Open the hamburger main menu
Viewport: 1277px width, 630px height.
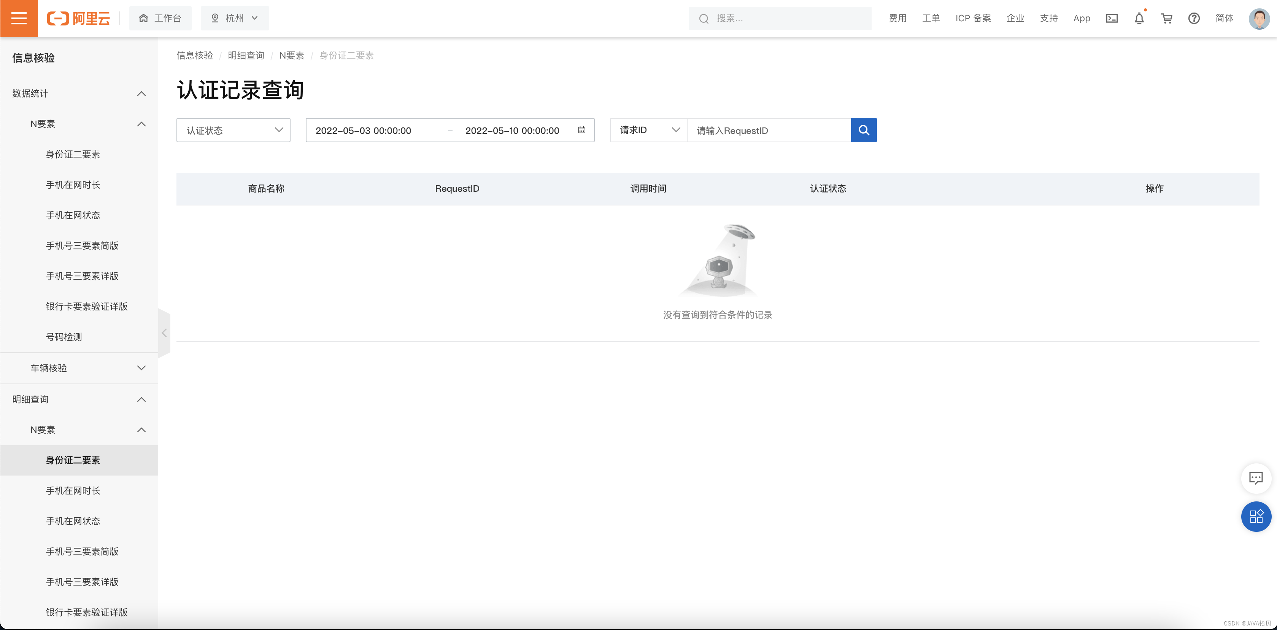pyautogui.click(x=19, y=18)
